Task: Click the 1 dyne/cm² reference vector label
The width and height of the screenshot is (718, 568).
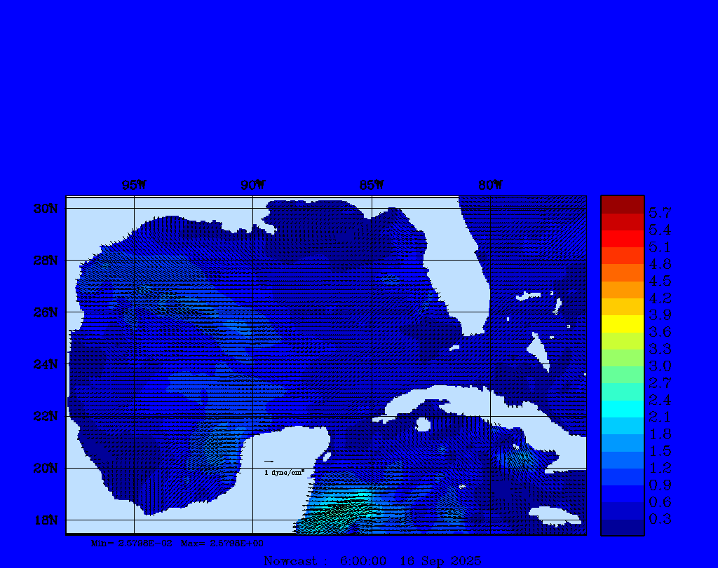Action: [284, 473]
